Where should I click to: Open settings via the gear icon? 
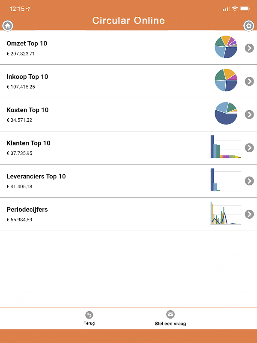[248, 26]
